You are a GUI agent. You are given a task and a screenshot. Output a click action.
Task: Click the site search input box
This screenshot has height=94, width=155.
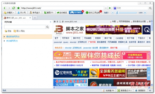pos(140,48)
